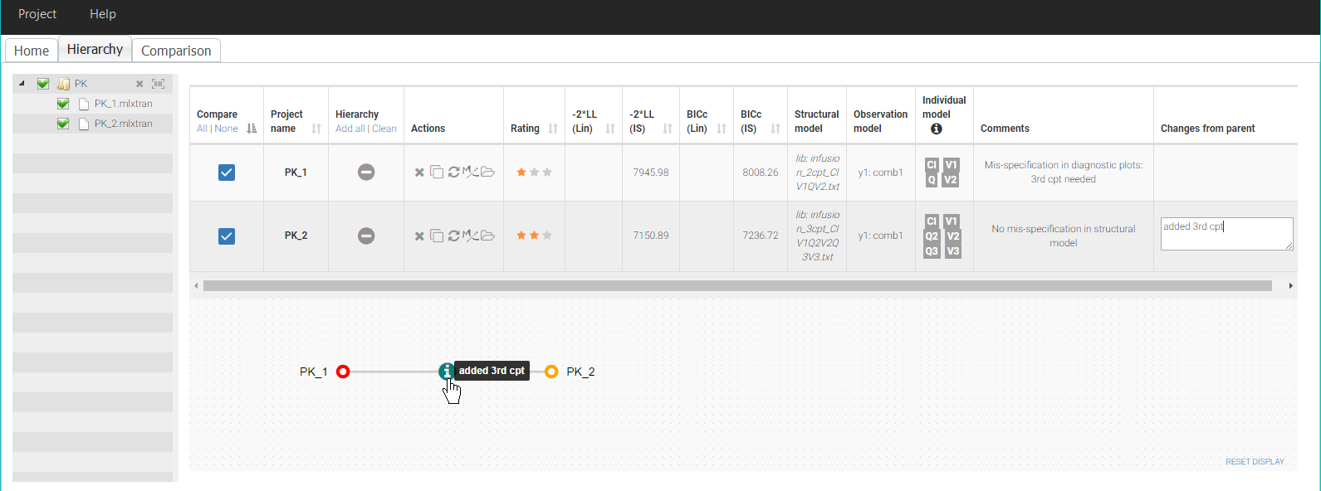Click the delete X icon in PK_1 row
Screen dimensions: 1321x491
(x=419, y=173)
